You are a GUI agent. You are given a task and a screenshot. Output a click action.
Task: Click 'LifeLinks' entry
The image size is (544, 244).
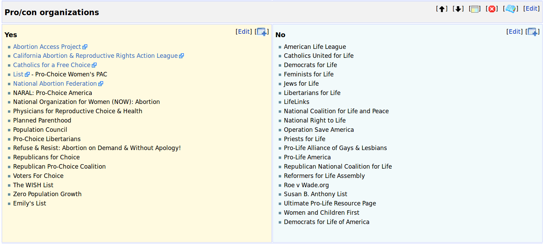click(x=297, y=102)
